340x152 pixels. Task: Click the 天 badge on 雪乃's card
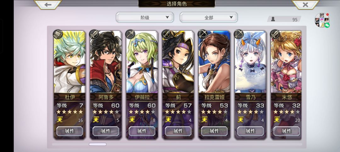pyautogui.click(x=241, y=120)
